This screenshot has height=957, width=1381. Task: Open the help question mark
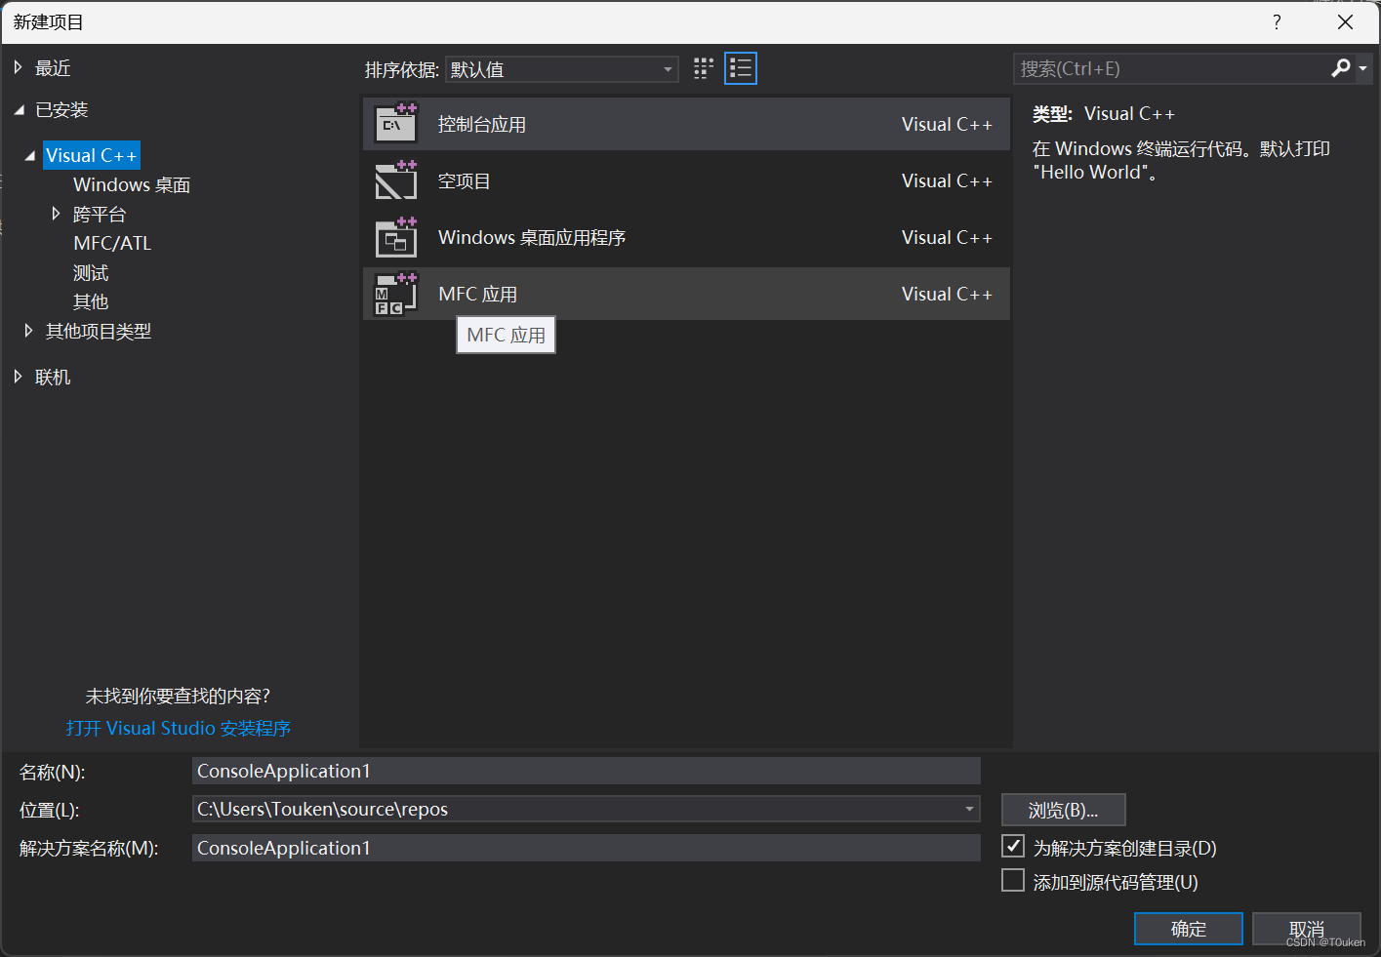point(1277,21)
